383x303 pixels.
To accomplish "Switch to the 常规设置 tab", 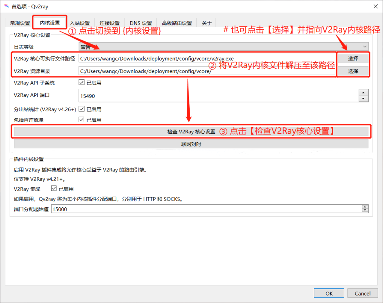I will click(x=20, y=23).
